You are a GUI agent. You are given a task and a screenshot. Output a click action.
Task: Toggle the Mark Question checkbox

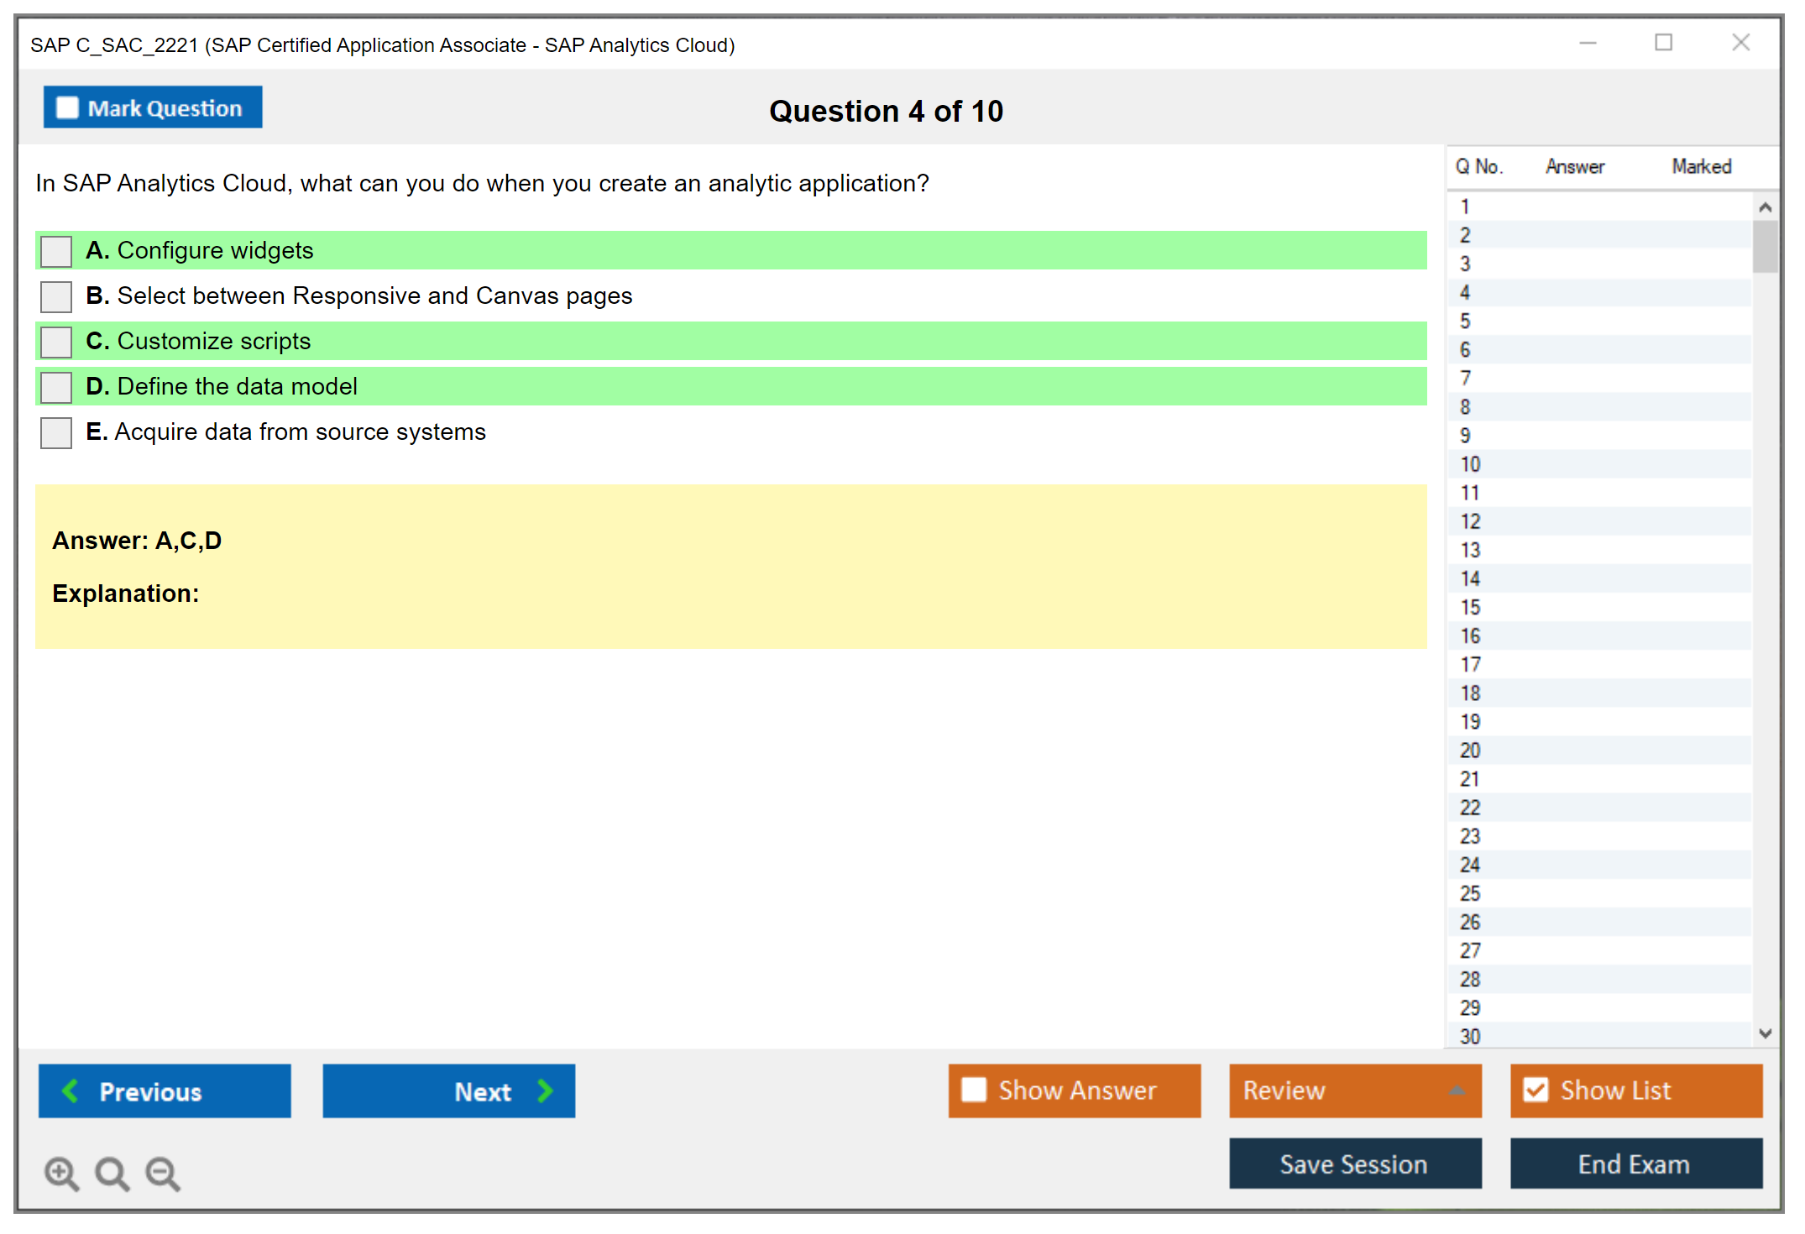pyautogui.click(x=67, y=107)
